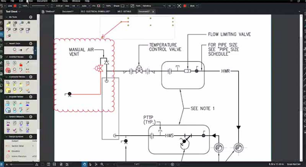Open My Tools settings gear
This screenshot has width=306, height=167.
point(31,17)
